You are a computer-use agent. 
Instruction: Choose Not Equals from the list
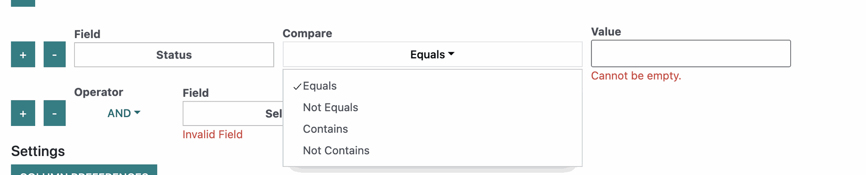click(331, 108)
